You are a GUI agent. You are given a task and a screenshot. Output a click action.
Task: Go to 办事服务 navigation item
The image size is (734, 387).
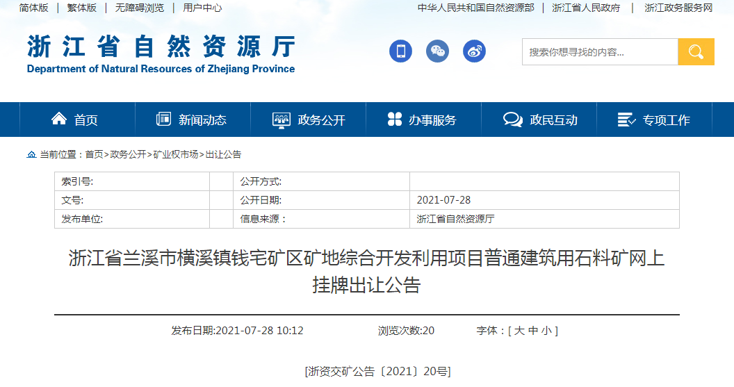423,120
